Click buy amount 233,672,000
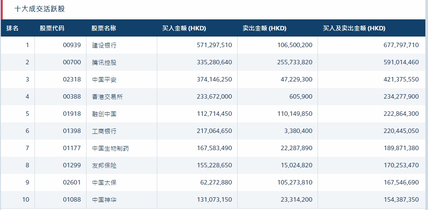 (x=214, y=96)
